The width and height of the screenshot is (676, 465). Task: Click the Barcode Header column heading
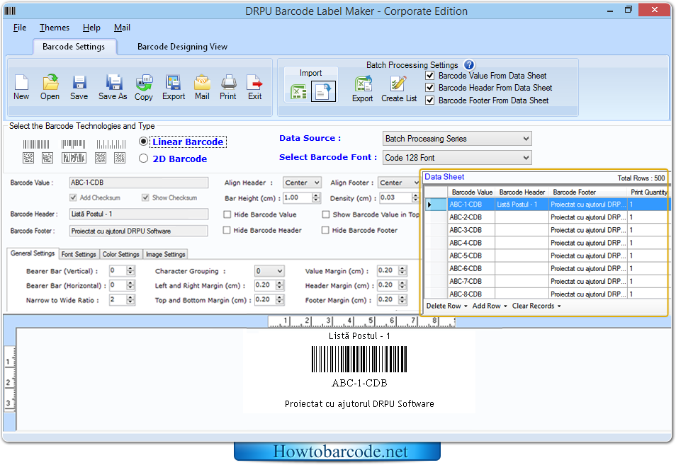(x=522, y=192)
